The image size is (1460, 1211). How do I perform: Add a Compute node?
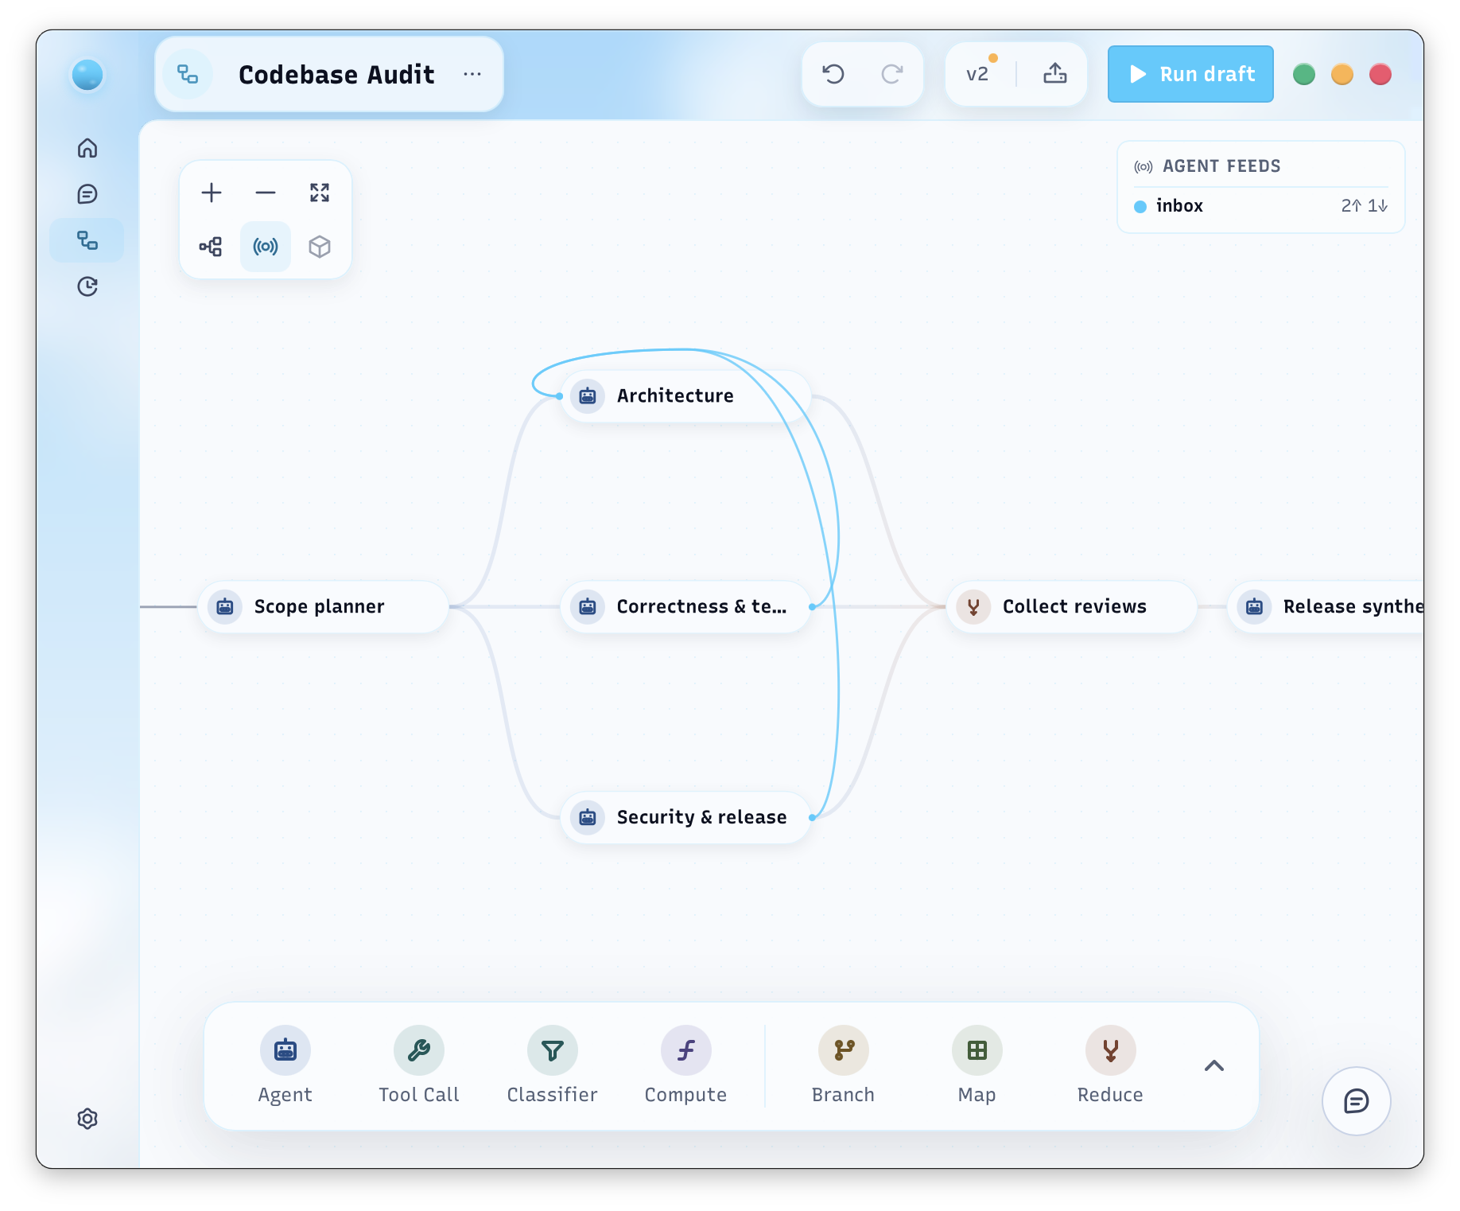click(686, 1065)
